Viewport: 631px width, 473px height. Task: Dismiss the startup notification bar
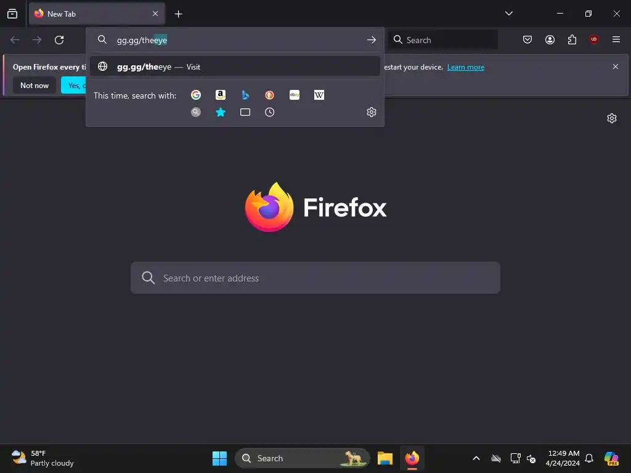616,67
